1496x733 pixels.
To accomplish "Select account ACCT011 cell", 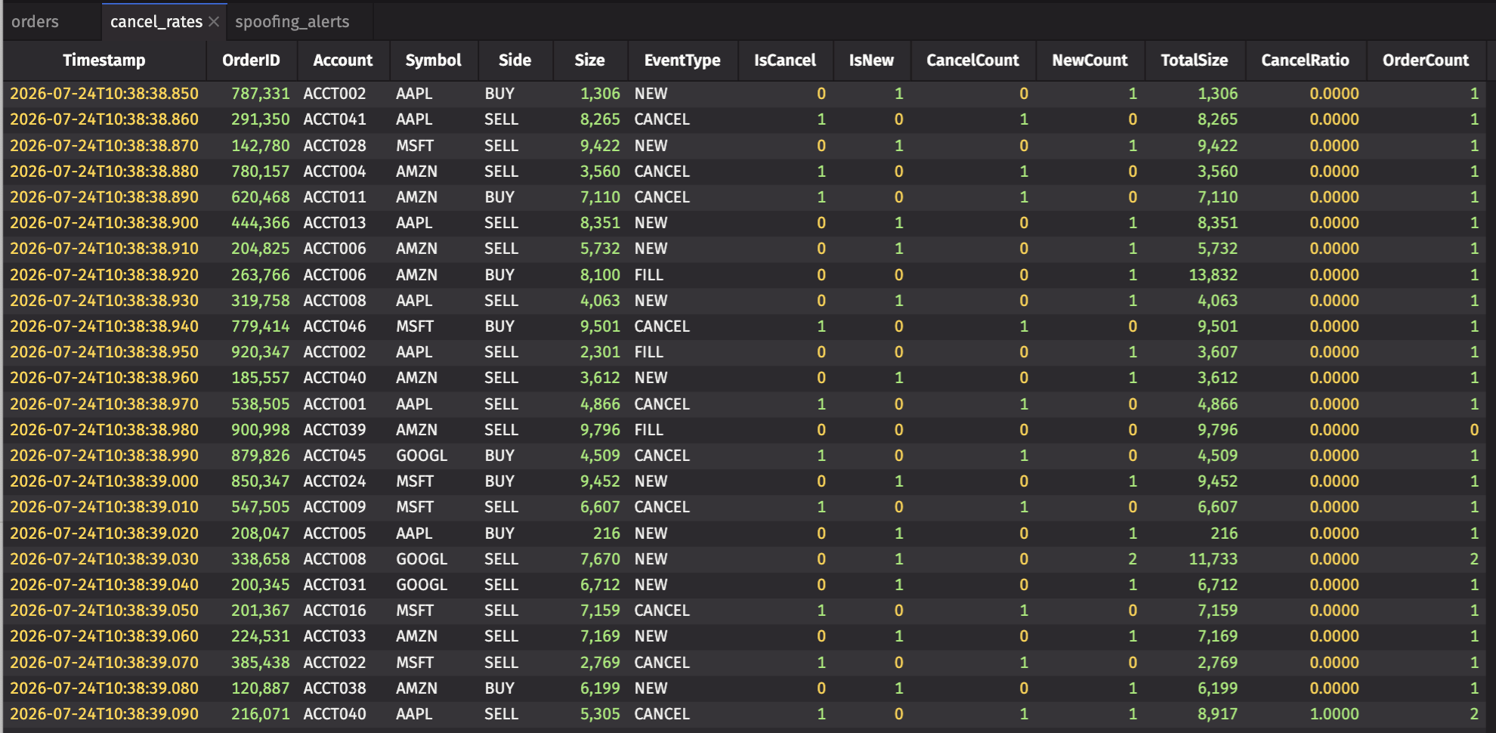I will pyautogui.click(x=343, y=197).
